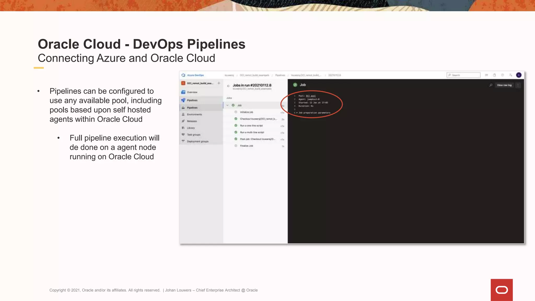535x301 pixels.
Task: Click the OCI_remot_build_example breadcrumb
Action: (254, 75)
